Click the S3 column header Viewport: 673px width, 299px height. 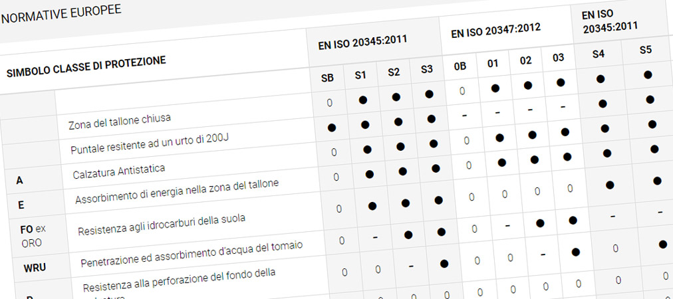[427, 69]
